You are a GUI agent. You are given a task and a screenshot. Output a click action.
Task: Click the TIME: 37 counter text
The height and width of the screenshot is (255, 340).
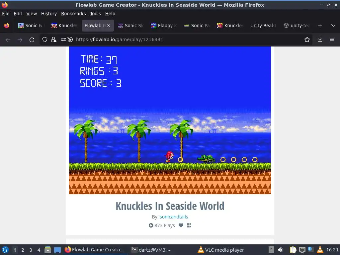coord(99,59)
